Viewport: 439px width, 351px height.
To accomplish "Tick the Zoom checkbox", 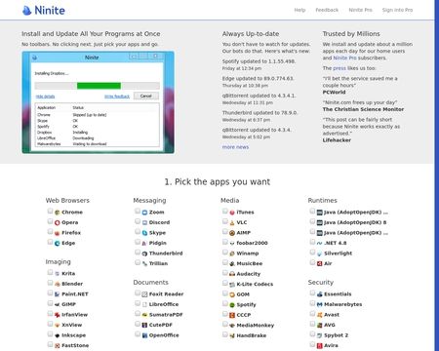I will 138,212.
